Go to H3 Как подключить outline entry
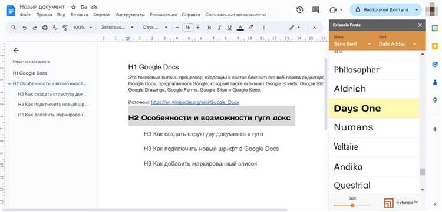This screenshot has width=442, height=212. point(52,104)
